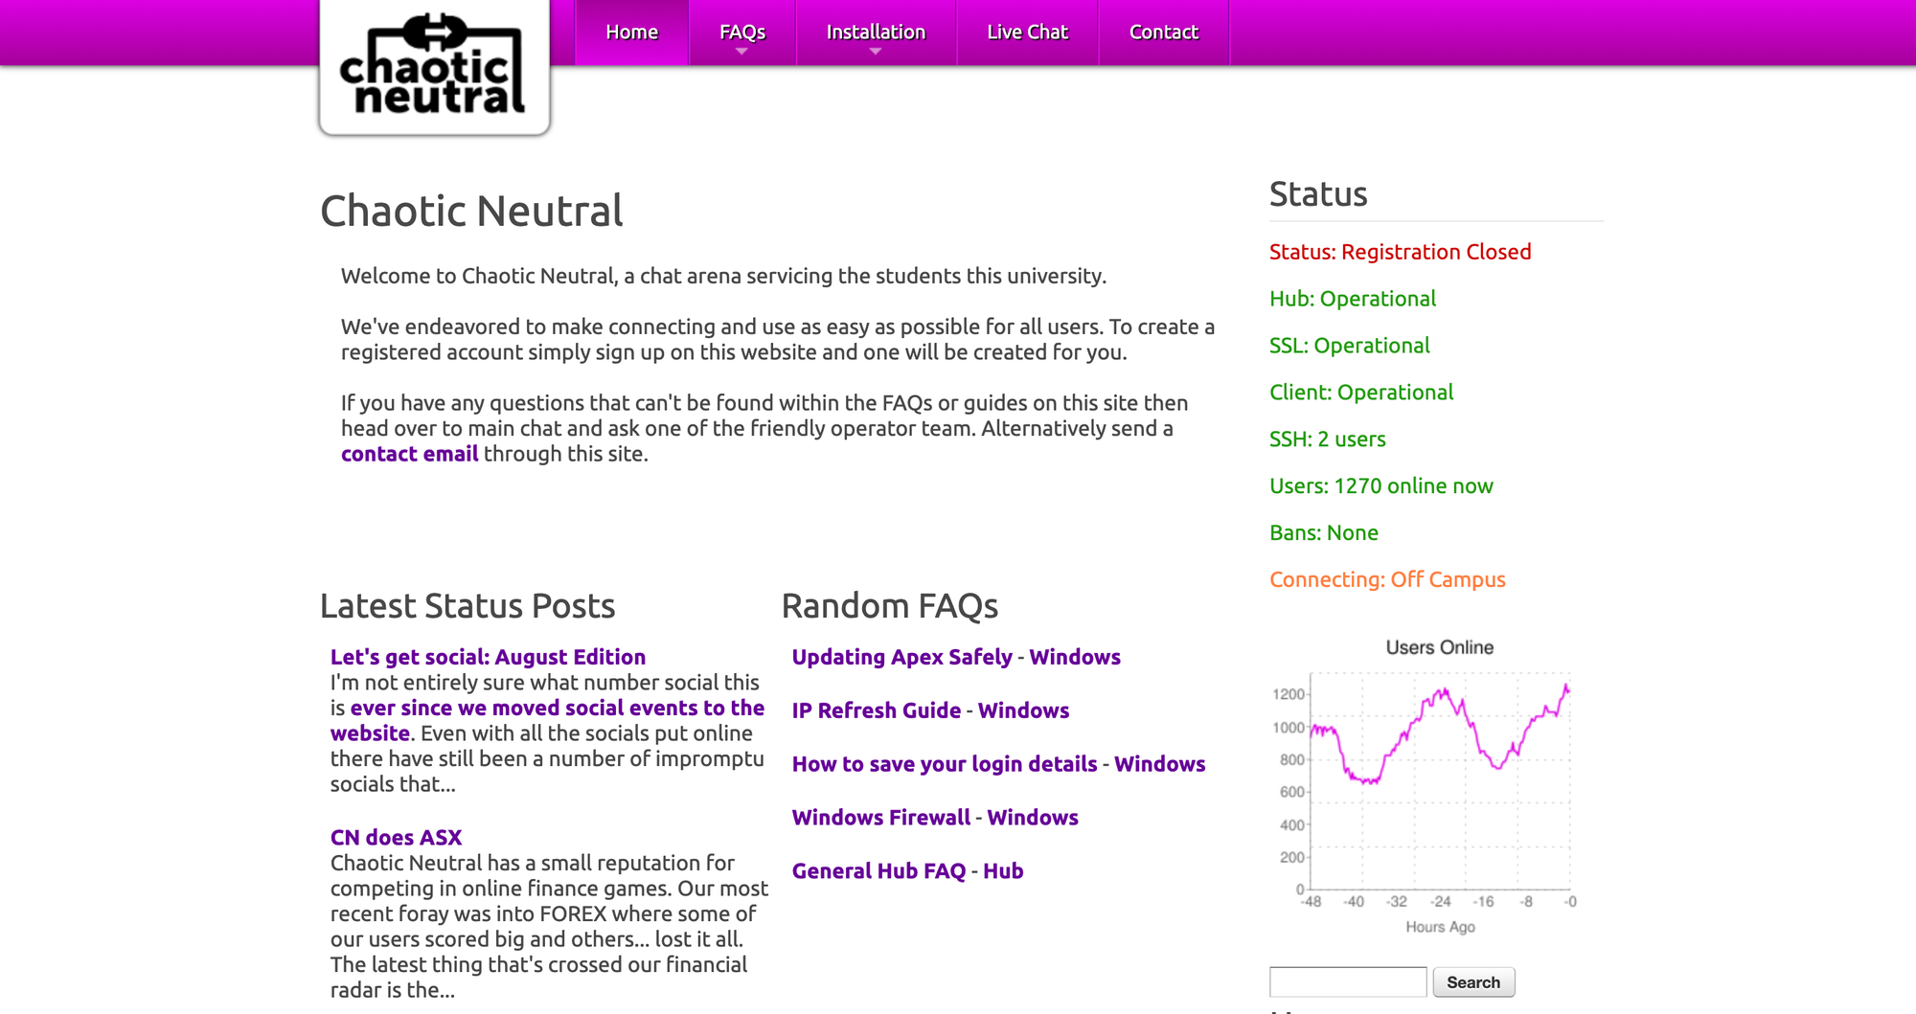Focus the search text field
This screenshot has height=1014, width=1916.
tap(1347, 981)
